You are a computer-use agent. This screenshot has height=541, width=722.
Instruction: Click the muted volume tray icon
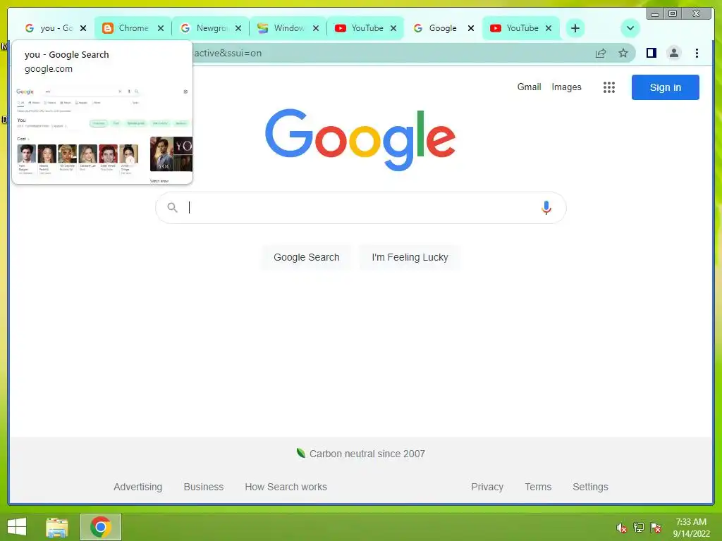tap(622, 528)
